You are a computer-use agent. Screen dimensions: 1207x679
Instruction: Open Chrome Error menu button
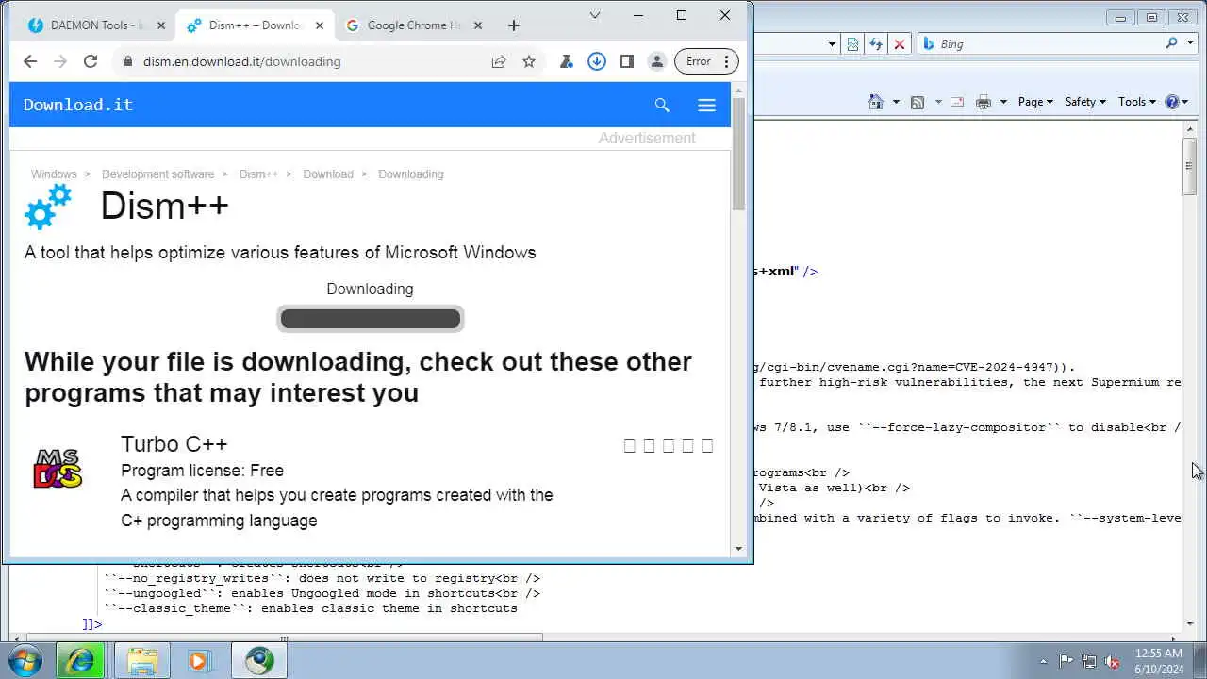[x=706, y=61]
